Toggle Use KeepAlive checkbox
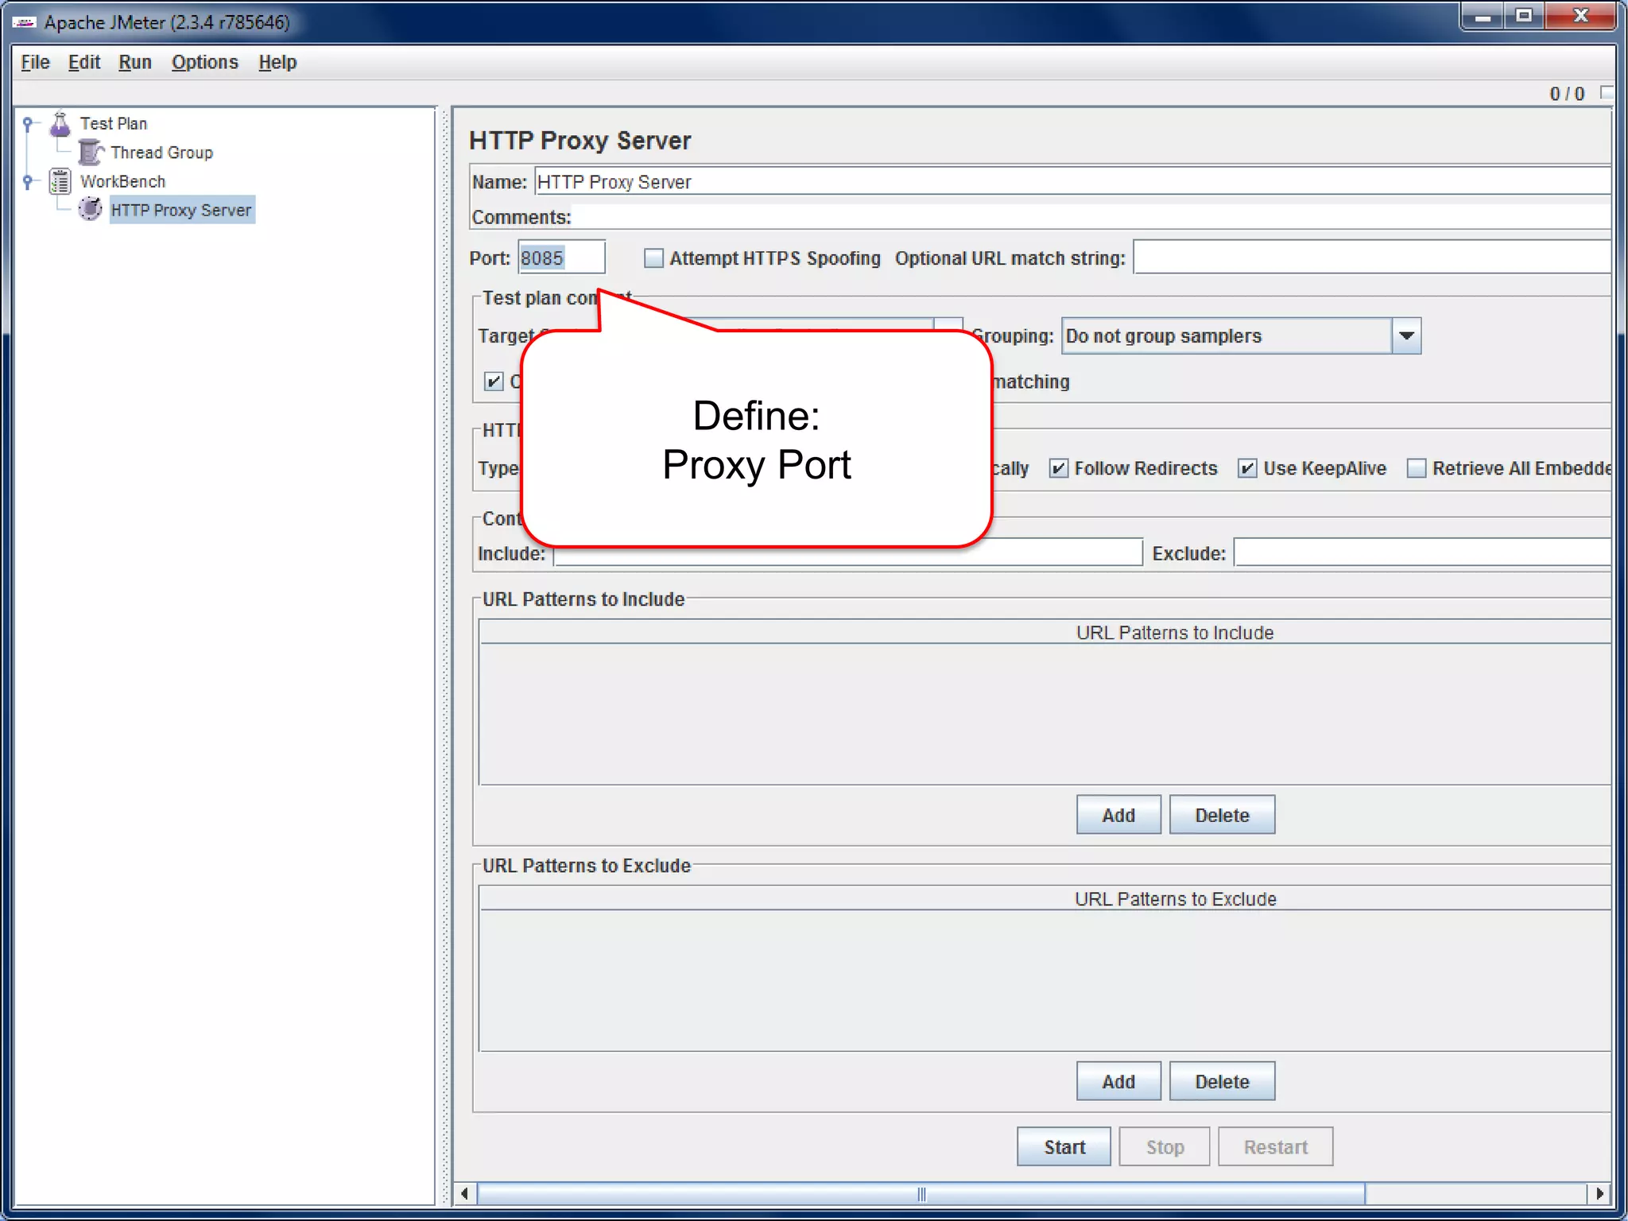The image size is (1628, 1221). click(1247, 469)
